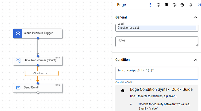Click the blue Cloud Pub/Sub Trigger icon
201x111 pixels.
point(18,33)
